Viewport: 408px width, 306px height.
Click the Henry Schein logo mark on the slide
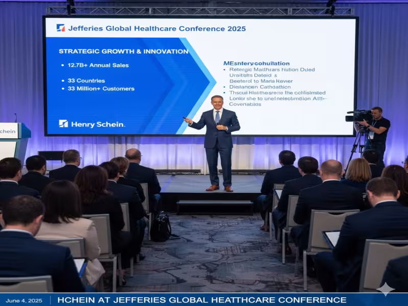click(63, 123)
